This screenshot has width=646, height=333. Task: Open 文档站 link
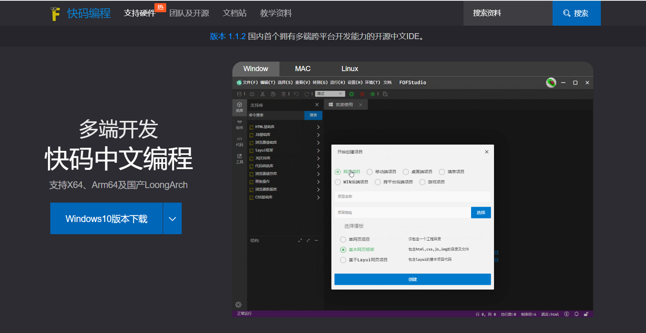coord(235,13)
